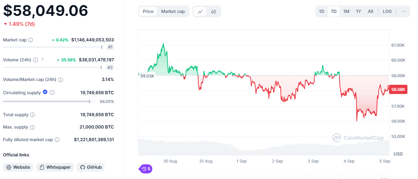Select the All timeframe tab
The image size is (418, 179).
point(370,11)
